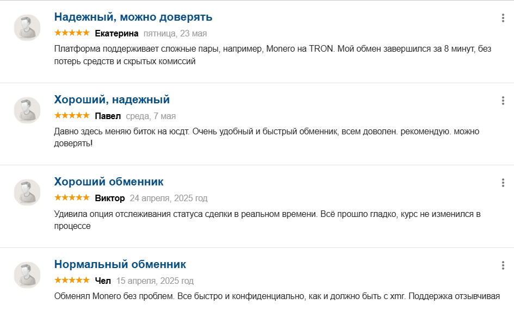Open review titled Хороший обменник

[x=109, y=182]
